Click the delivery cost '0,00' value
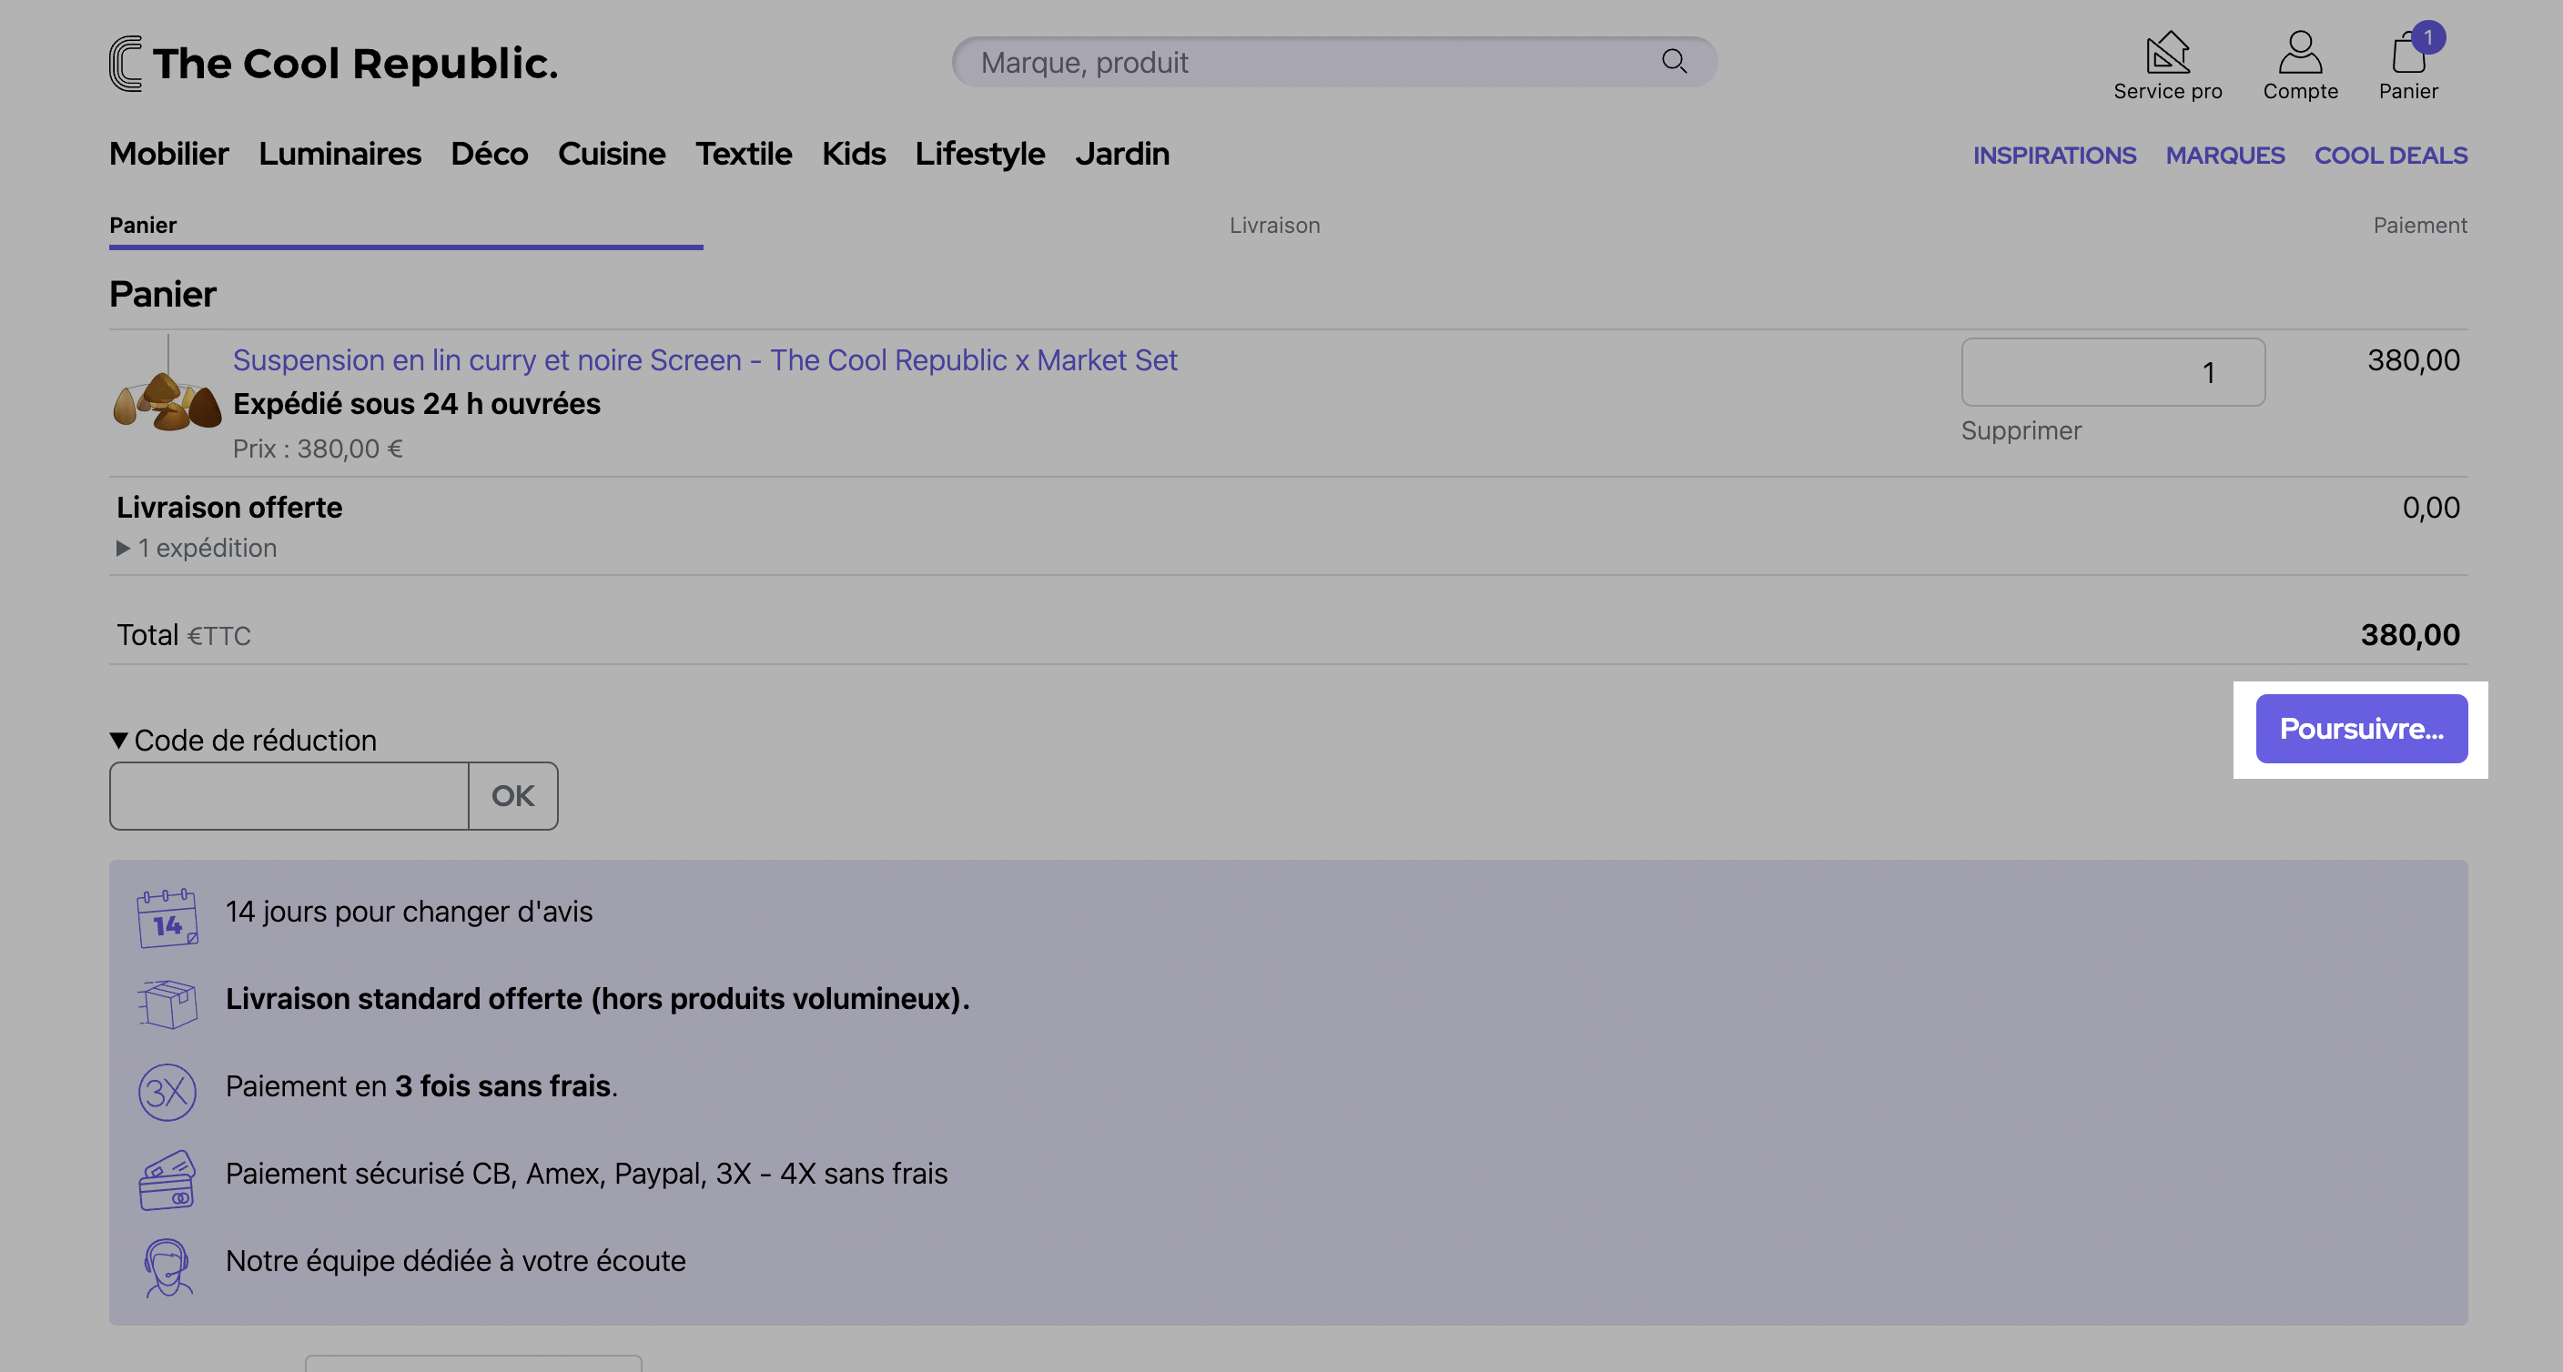Image resolution: width=2563 pixels, height=1372 pixels. 2431,508
